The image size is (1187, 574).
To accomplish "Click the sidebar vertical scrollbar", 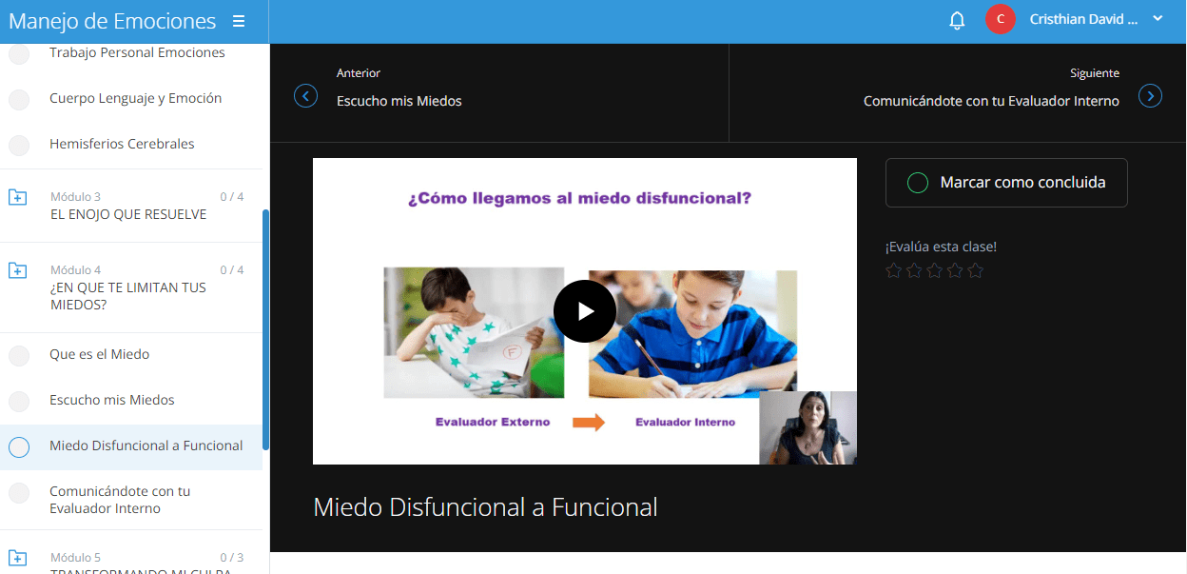I will pos(265,328).
